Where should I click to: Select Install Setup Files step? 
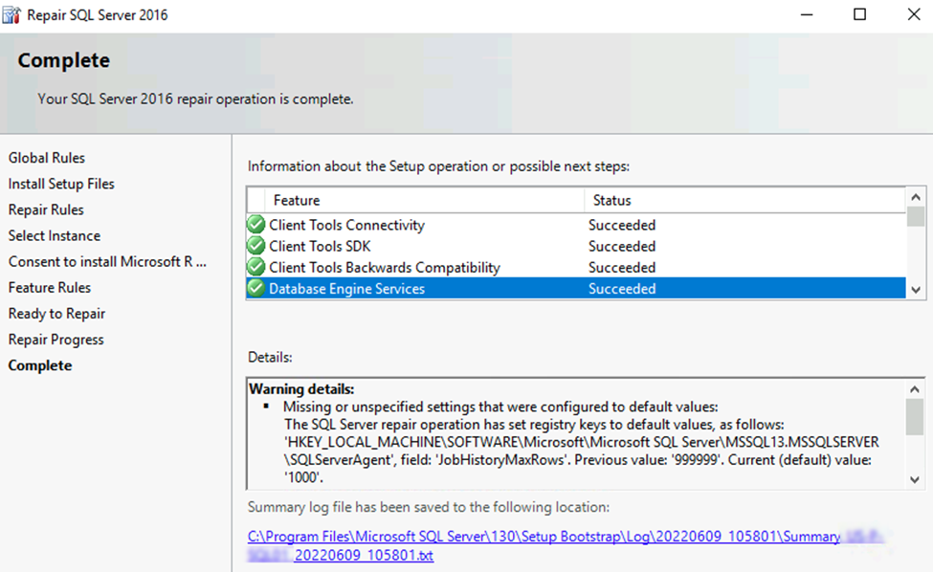tap(61, 184)
